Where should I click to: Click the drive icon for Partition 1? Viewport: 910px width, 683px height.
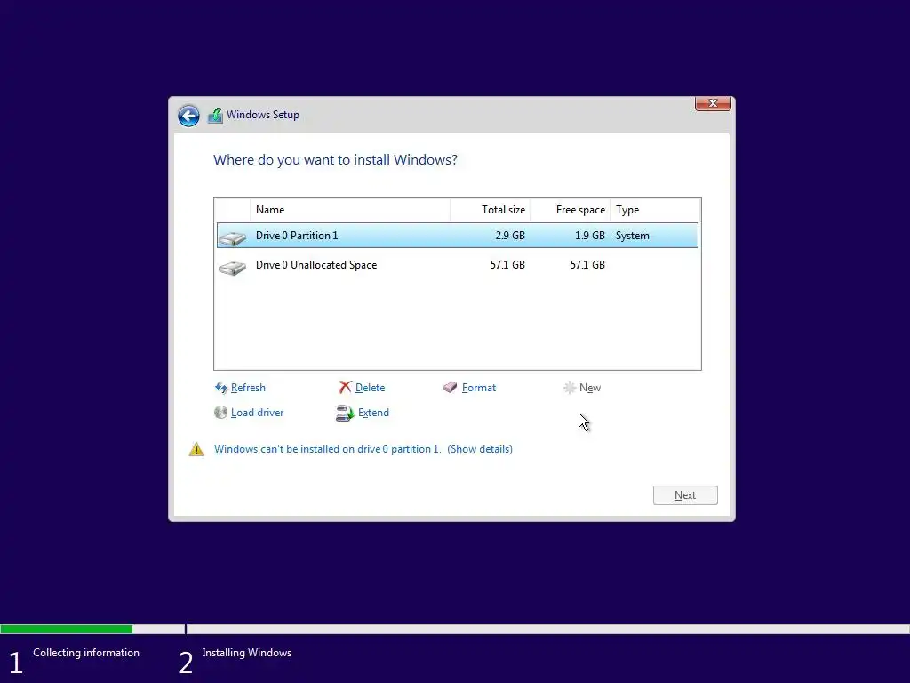[233, 237]
